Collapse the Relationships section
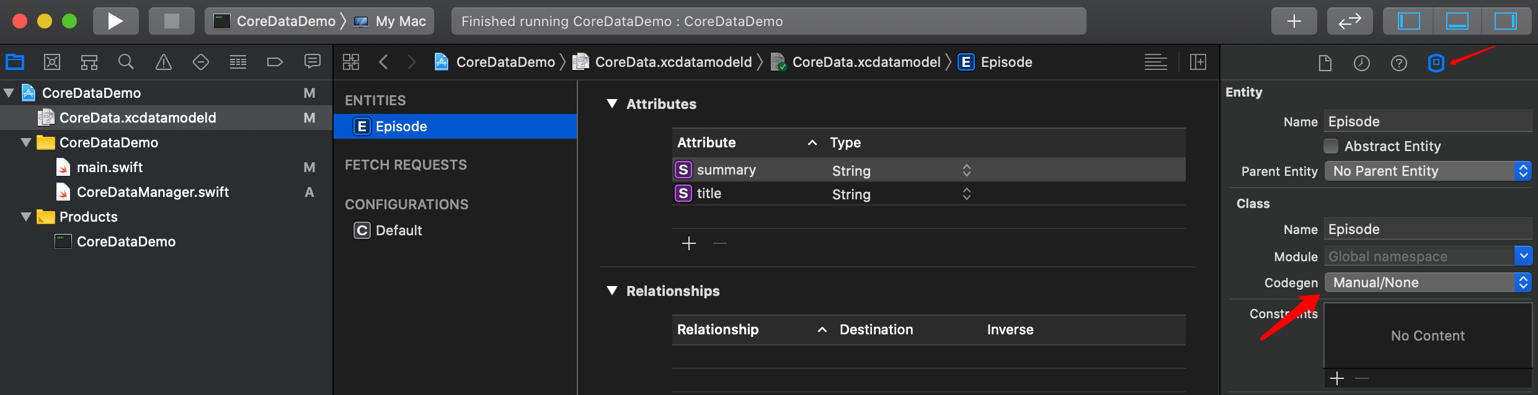Image resolution: width=1538 pixels, height=395 pixels. point(612,290)
